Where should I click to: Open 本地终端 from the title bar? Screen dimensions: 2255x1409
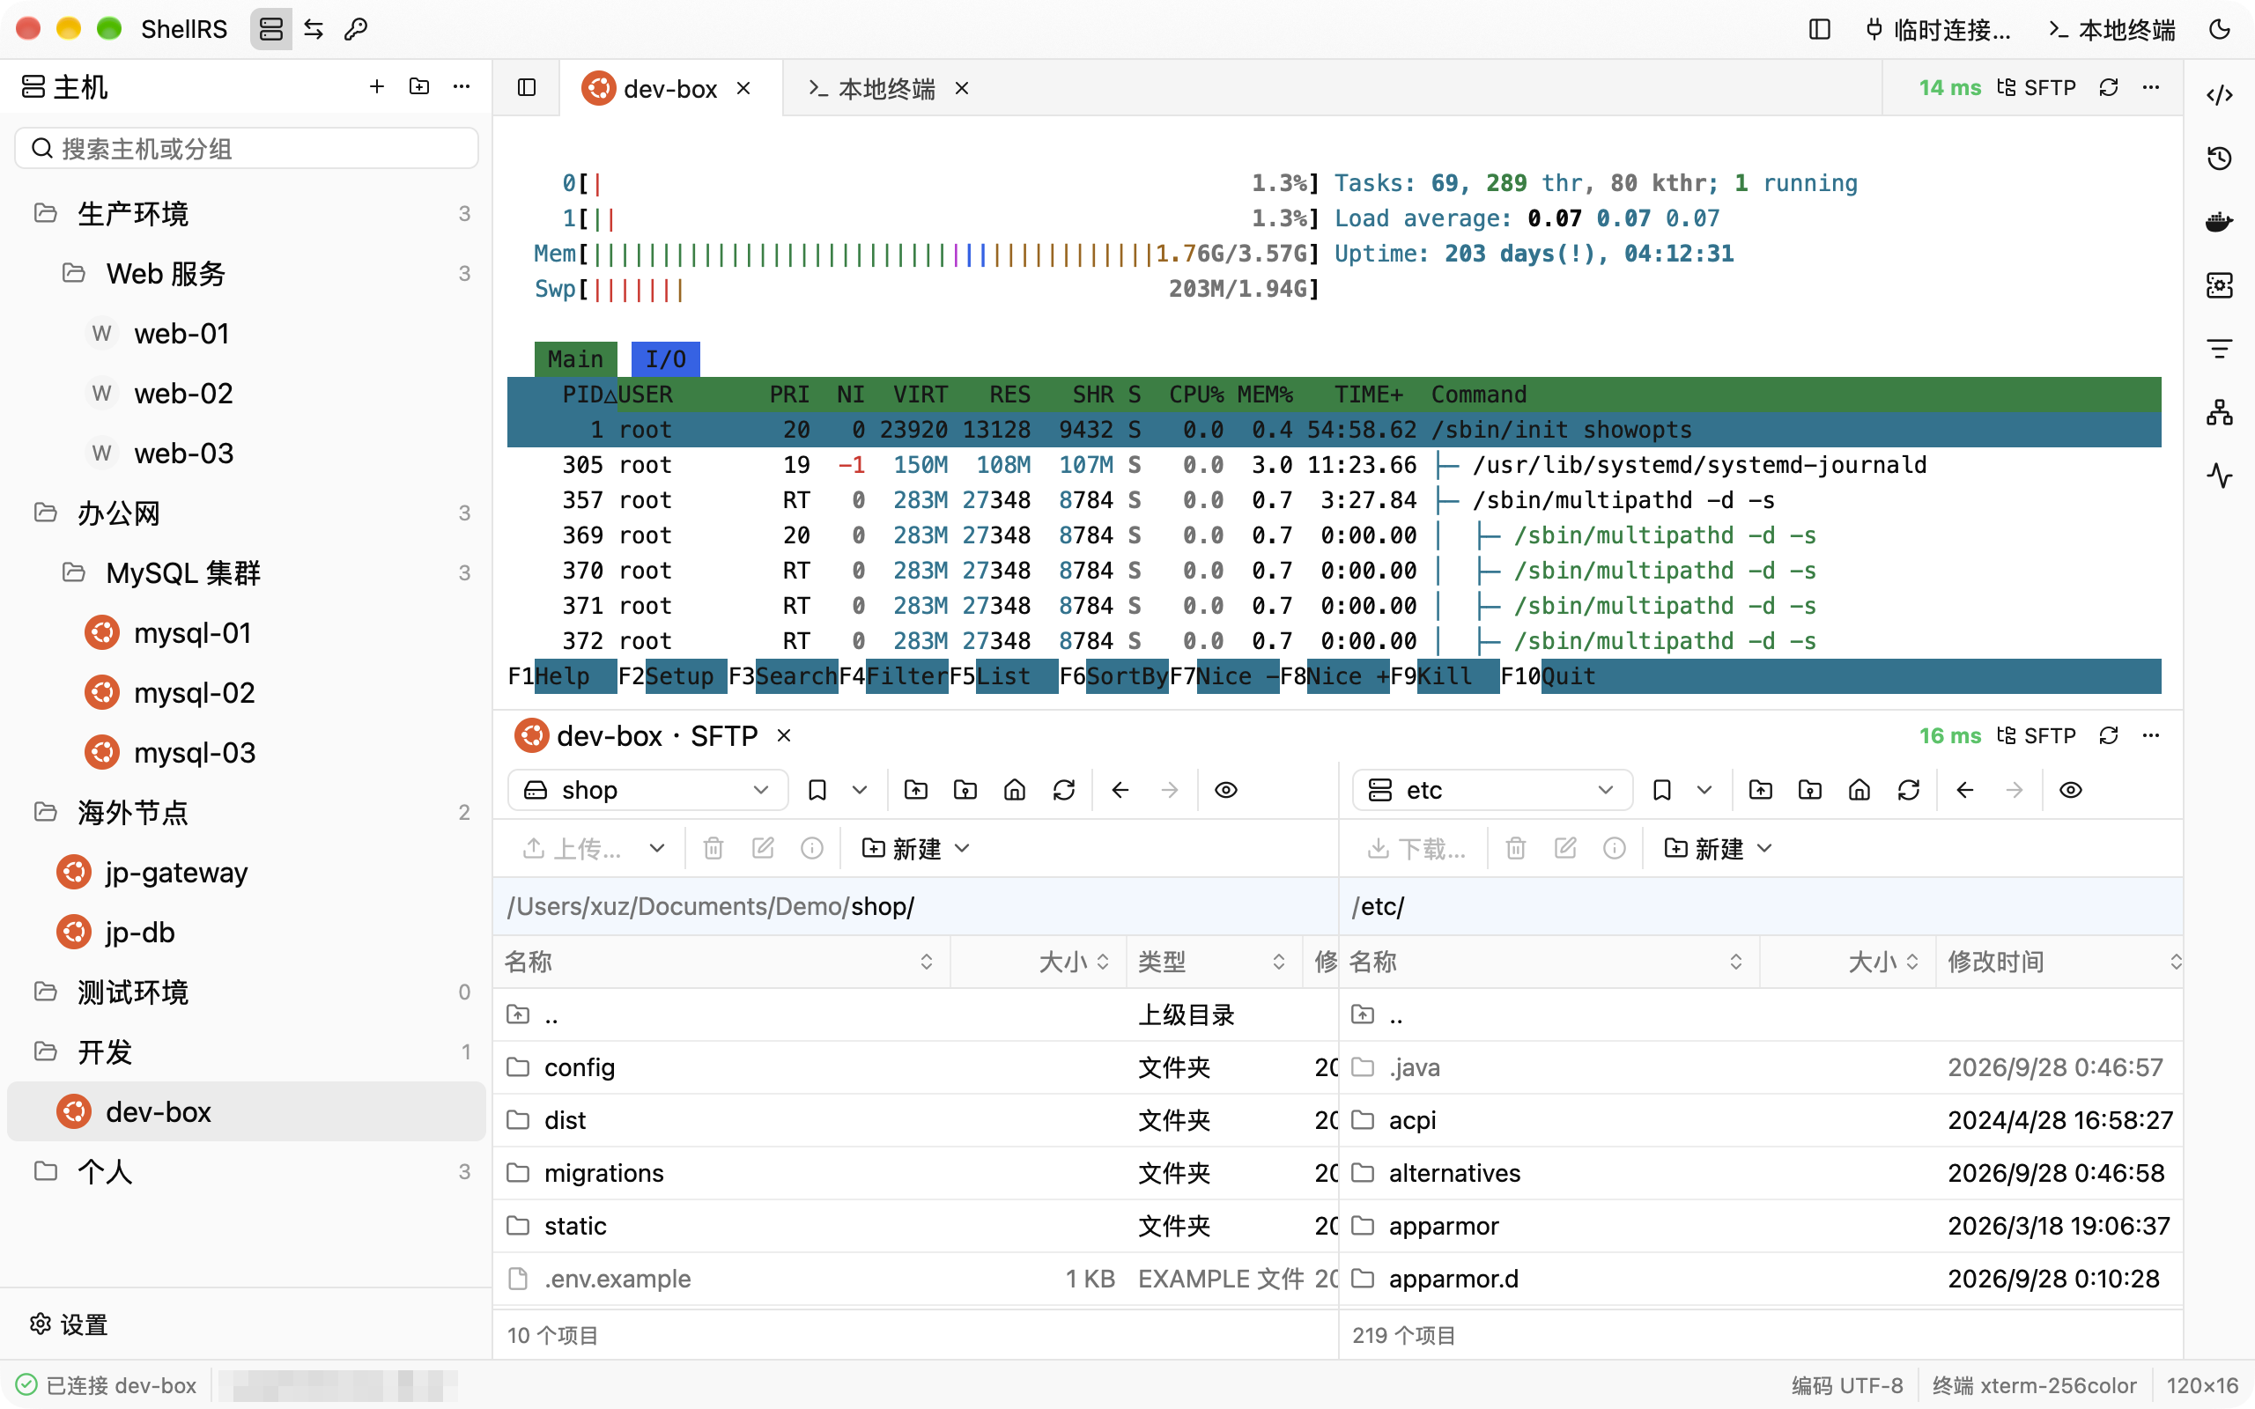(x=2111, y=29)
